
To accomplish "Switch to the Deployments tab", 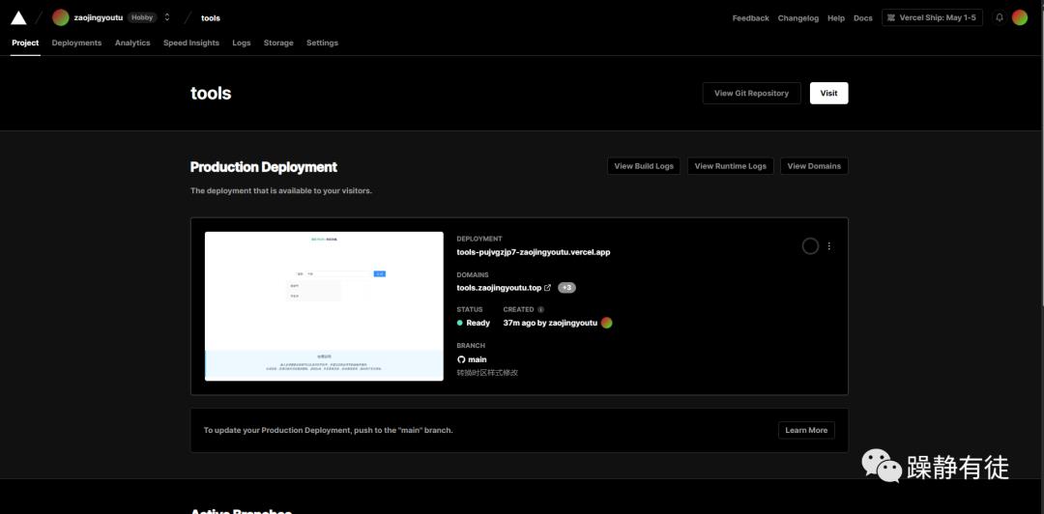I will (76, 43).
